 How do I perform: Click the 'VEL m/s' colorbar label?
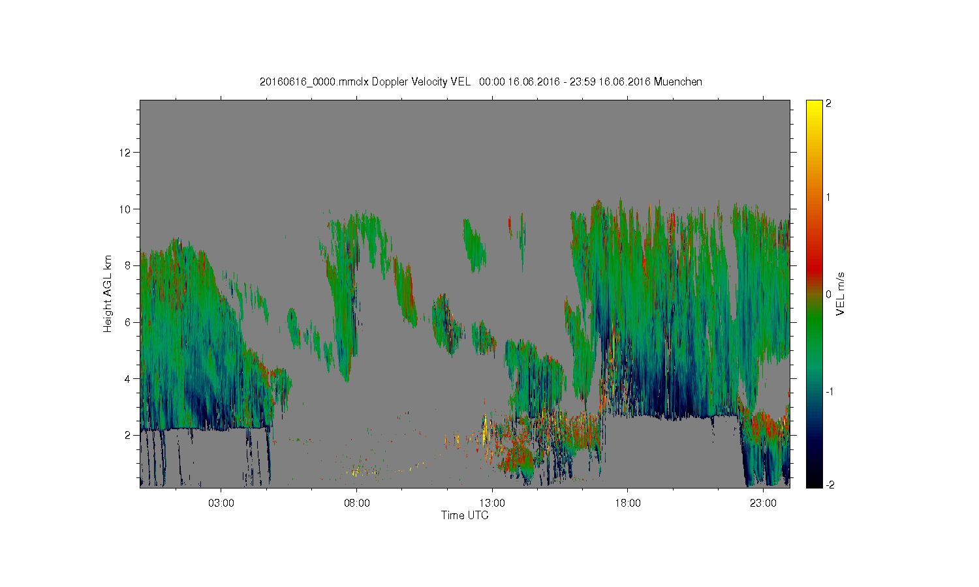pyautogui.click(x=841, y=294)
